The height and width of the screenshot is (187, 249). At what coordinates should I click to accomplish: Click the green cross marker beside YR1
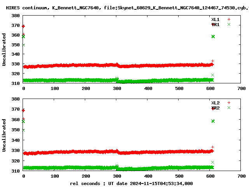[x=229, y=24]
